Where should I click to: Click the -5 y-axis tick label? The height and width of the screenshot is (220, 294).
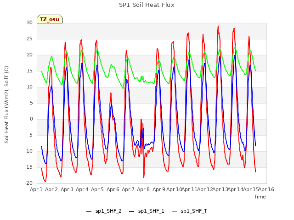click(x=30, y=135)
